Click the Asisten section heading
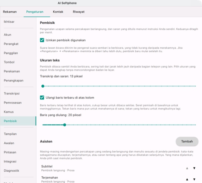 (x=46, y=141)
